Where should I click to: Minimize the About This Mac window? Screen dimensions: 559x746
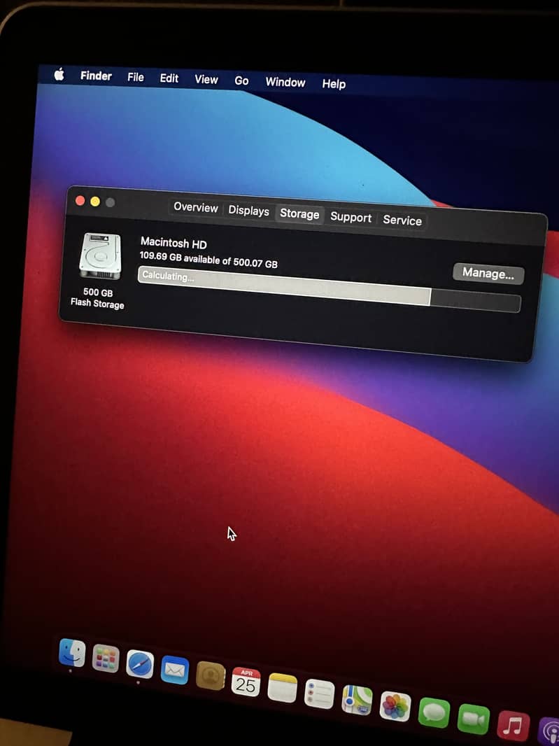point(95,202)
